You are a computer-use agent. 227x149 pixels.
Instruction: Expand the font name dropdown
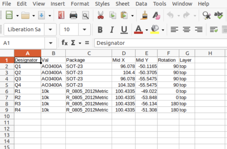(50, 29)
